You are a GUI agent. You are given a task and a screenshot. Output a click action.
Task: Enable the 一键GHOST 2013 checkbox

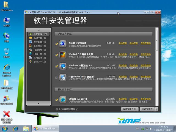point(57,78)
